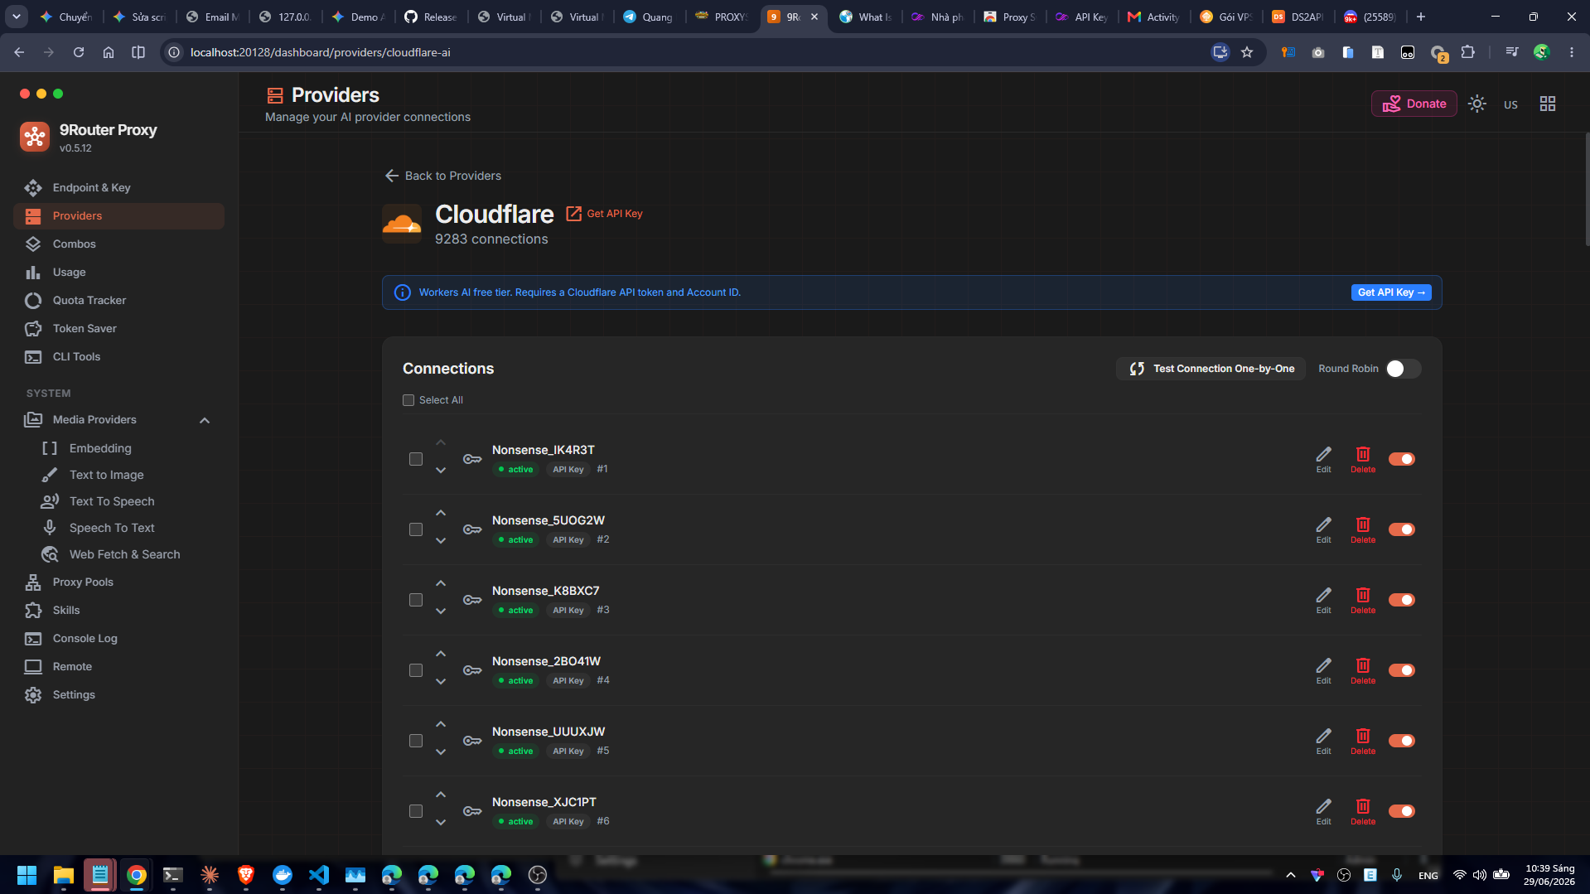This screenshot has width=1590, height=894.
Task: Open Visual Studio Code from taskbar
Action: coord(319,875)
